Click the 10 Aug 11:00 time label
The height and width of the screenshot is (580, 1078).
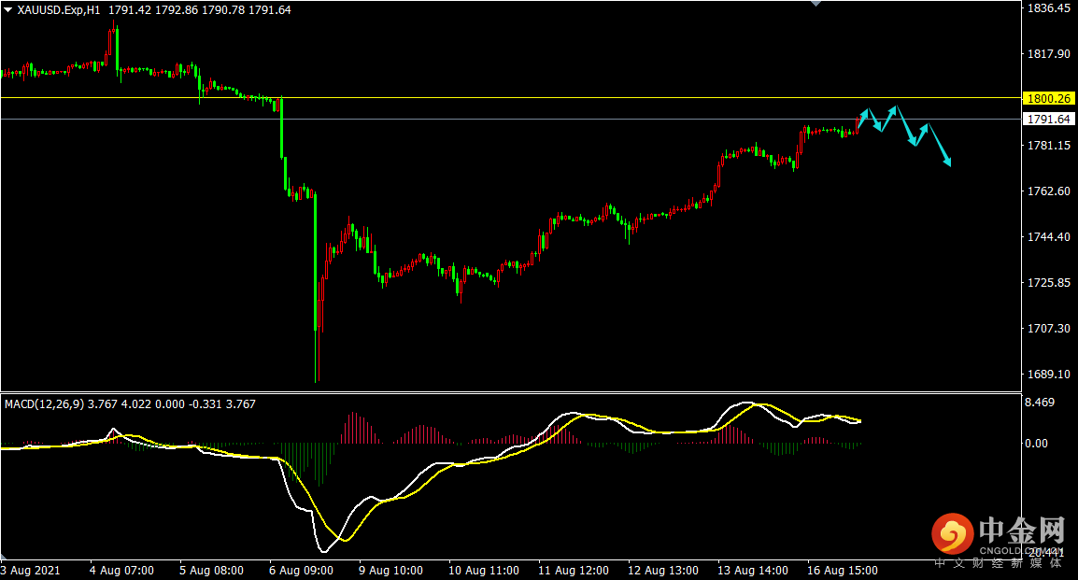pos(483,571)
